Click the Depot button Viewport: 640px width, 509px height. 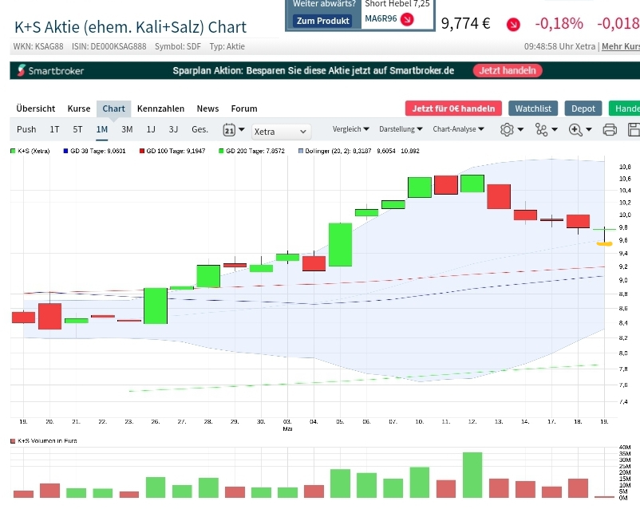click(583, 109)
